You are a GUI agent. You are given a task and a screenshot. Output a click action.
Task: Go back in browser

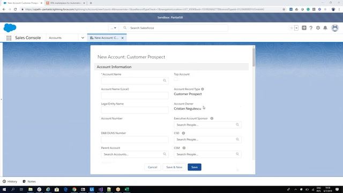4,10
